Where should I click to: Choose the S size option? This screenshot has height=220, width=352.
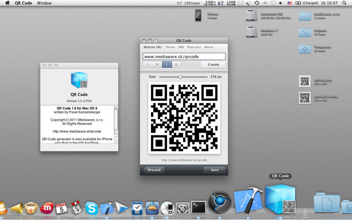tap(148, 64)
